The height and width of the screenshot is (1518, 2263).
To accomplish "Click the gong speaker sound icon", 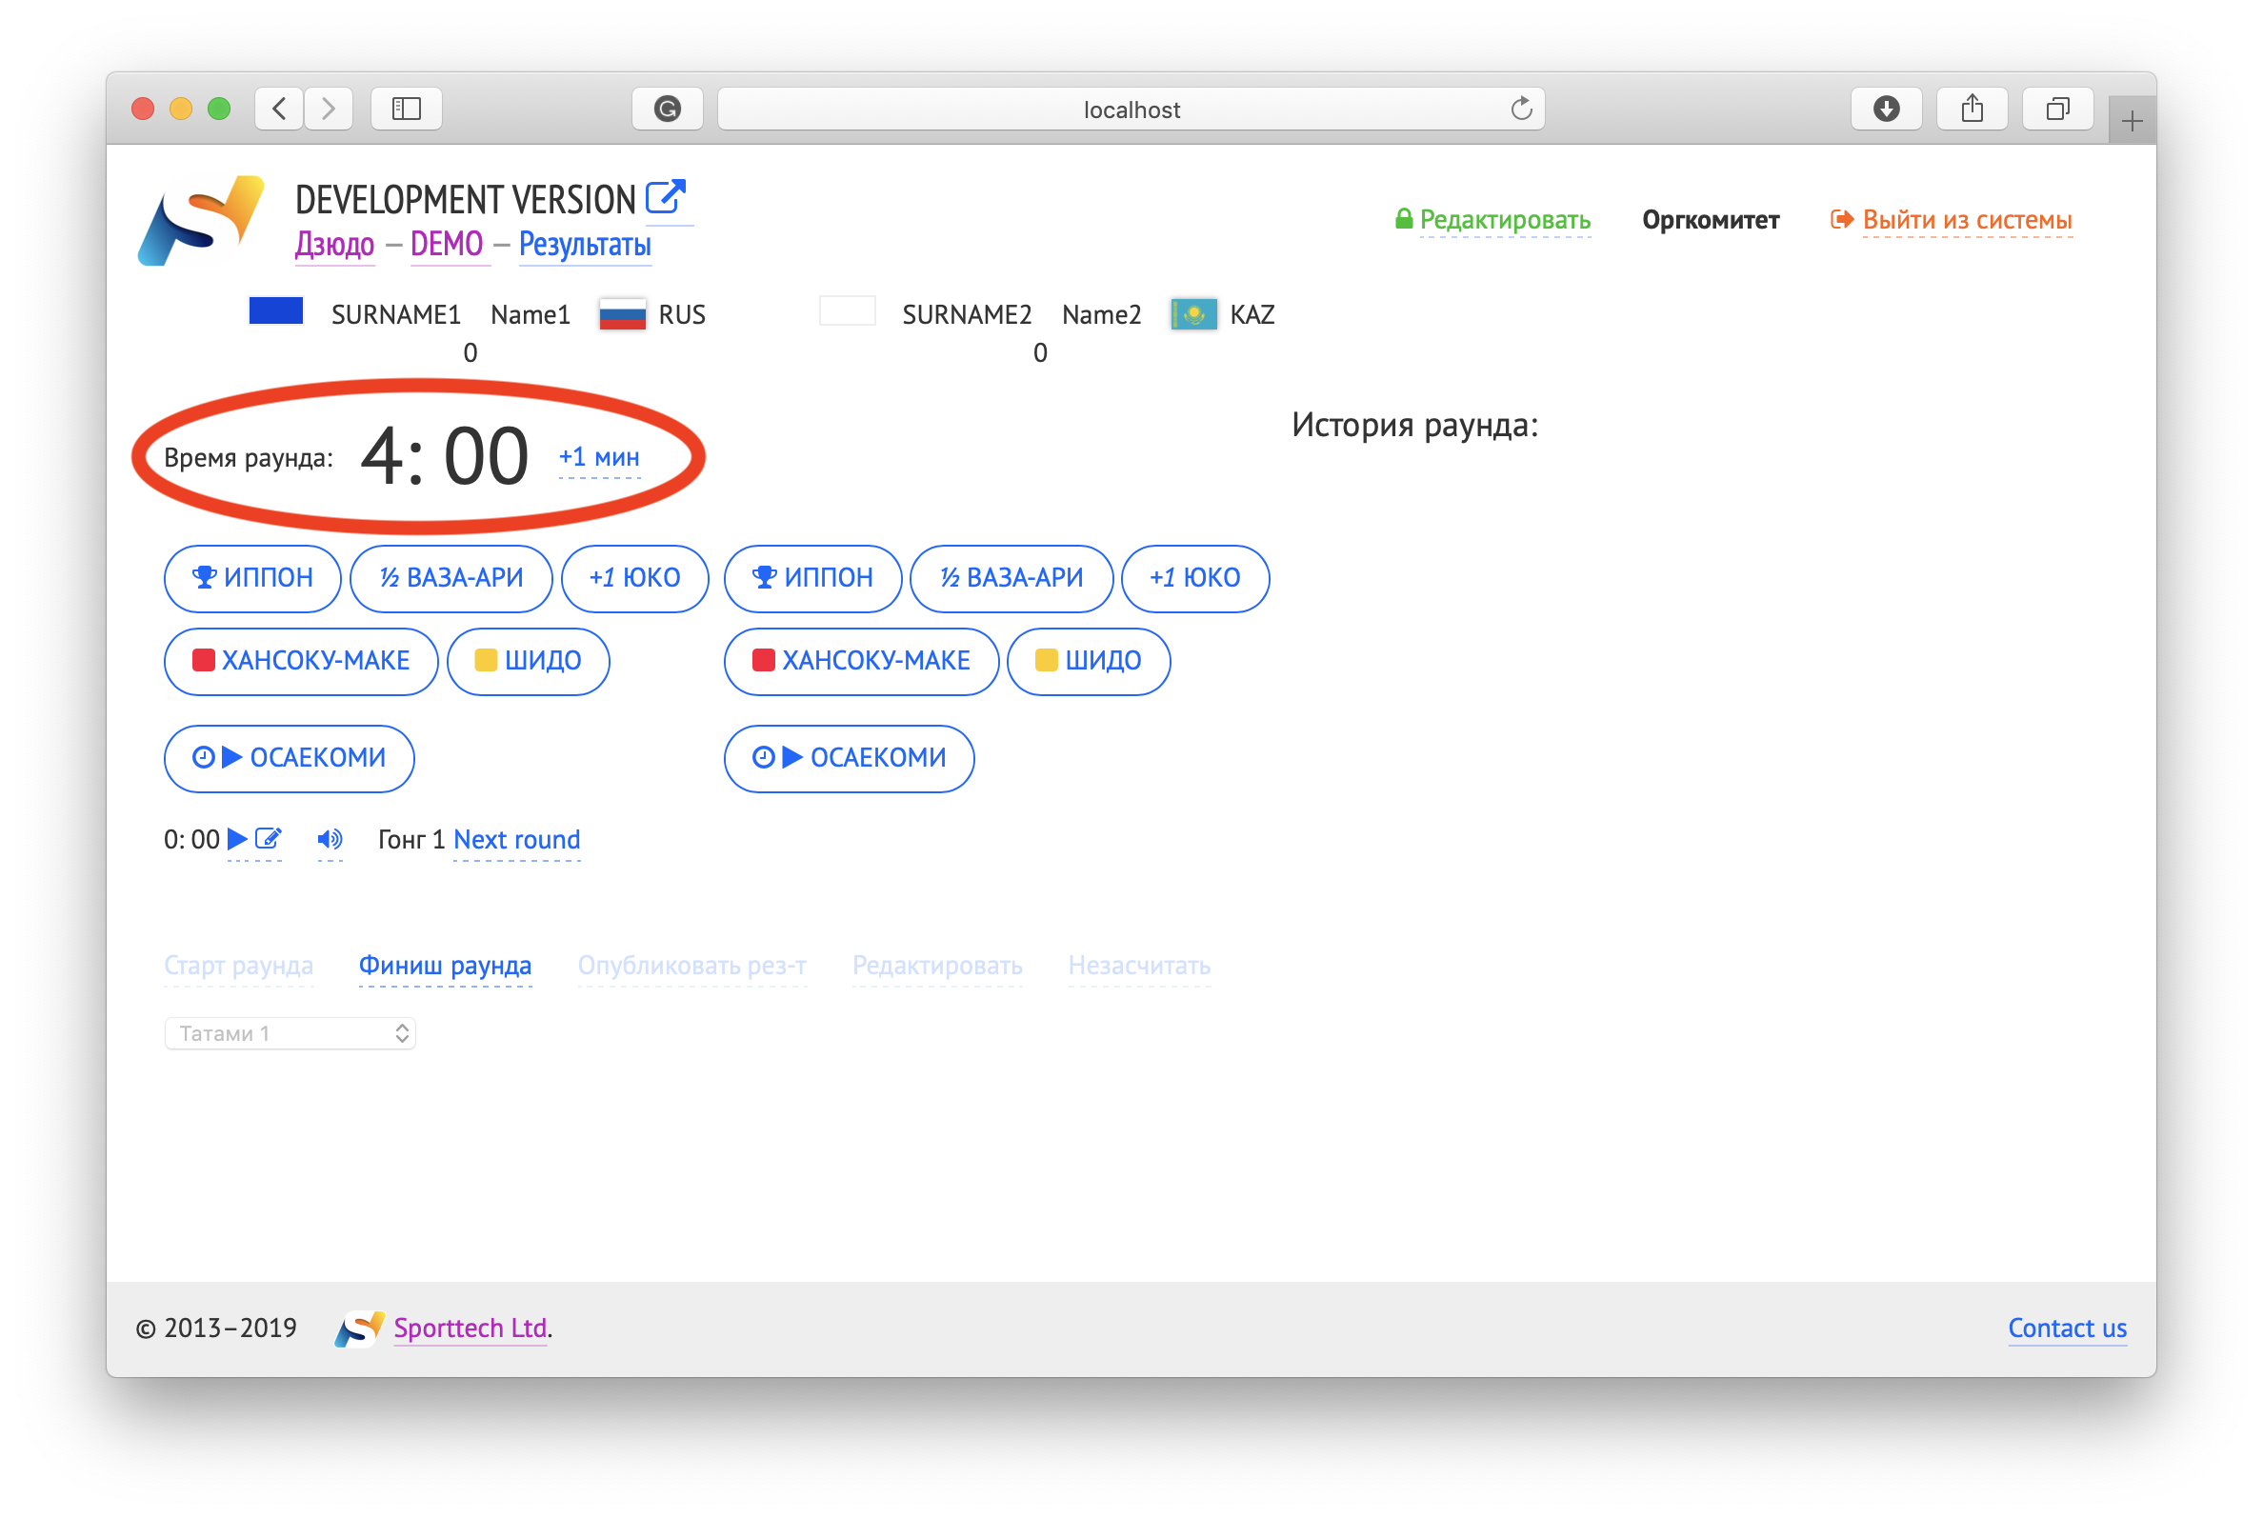I will [x=330, y=839].
